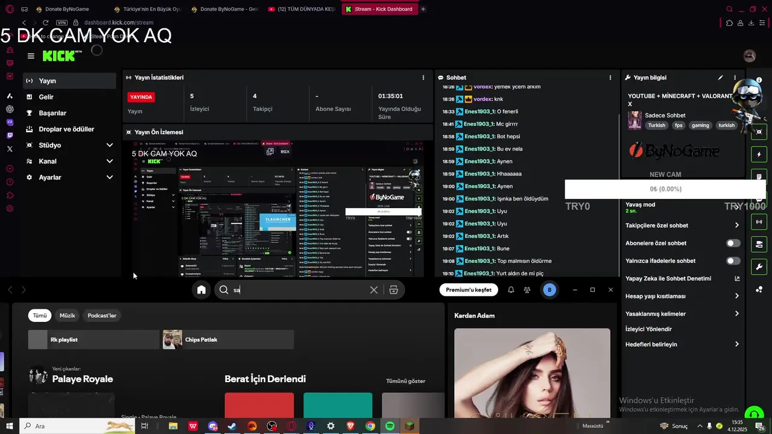Image resolution: width=772 pixels, height=434 pixels.
Task: Select Başarılar in the Kick sidebar
Action: tap(69, 113)
